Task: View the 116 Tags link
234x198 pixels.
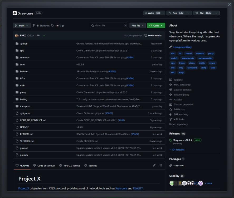Action: [58, 26]
